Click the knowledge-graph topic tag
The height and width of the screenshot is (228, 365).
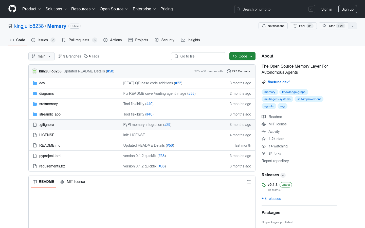(x=294, y=92)
